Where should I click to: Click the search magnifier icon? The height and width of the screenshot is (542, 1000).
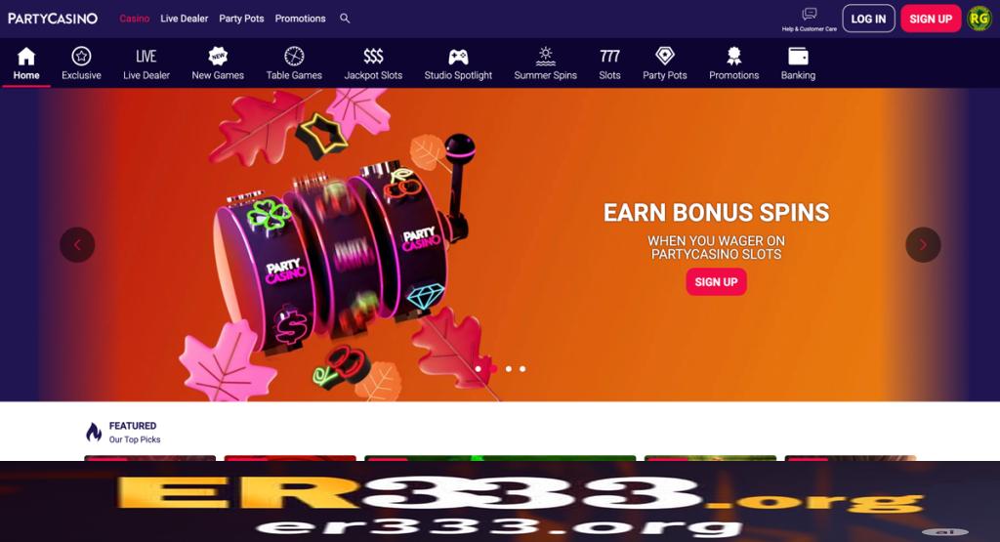pos(345,19)
